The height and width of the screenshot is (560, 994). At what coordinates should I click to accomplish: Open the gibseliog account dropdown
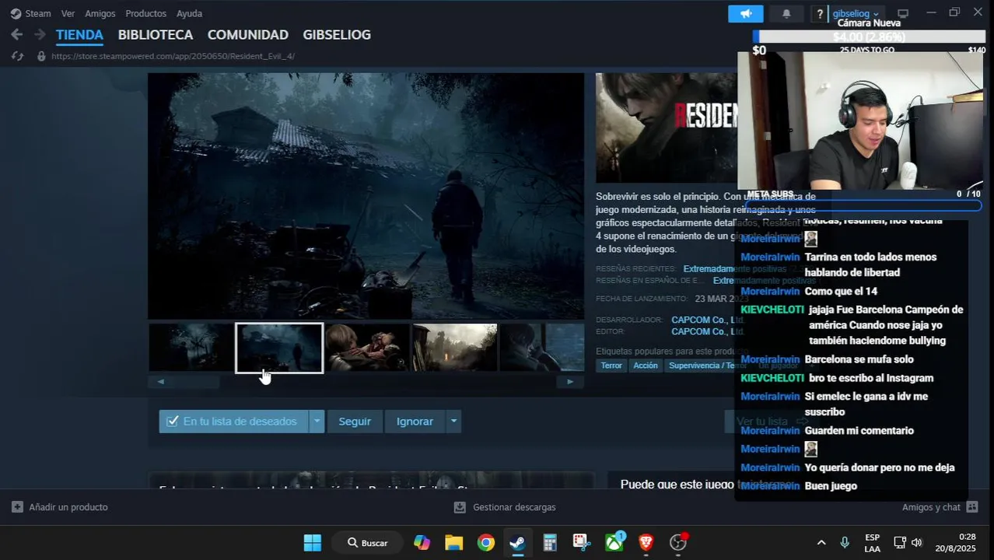coord(856,14)
